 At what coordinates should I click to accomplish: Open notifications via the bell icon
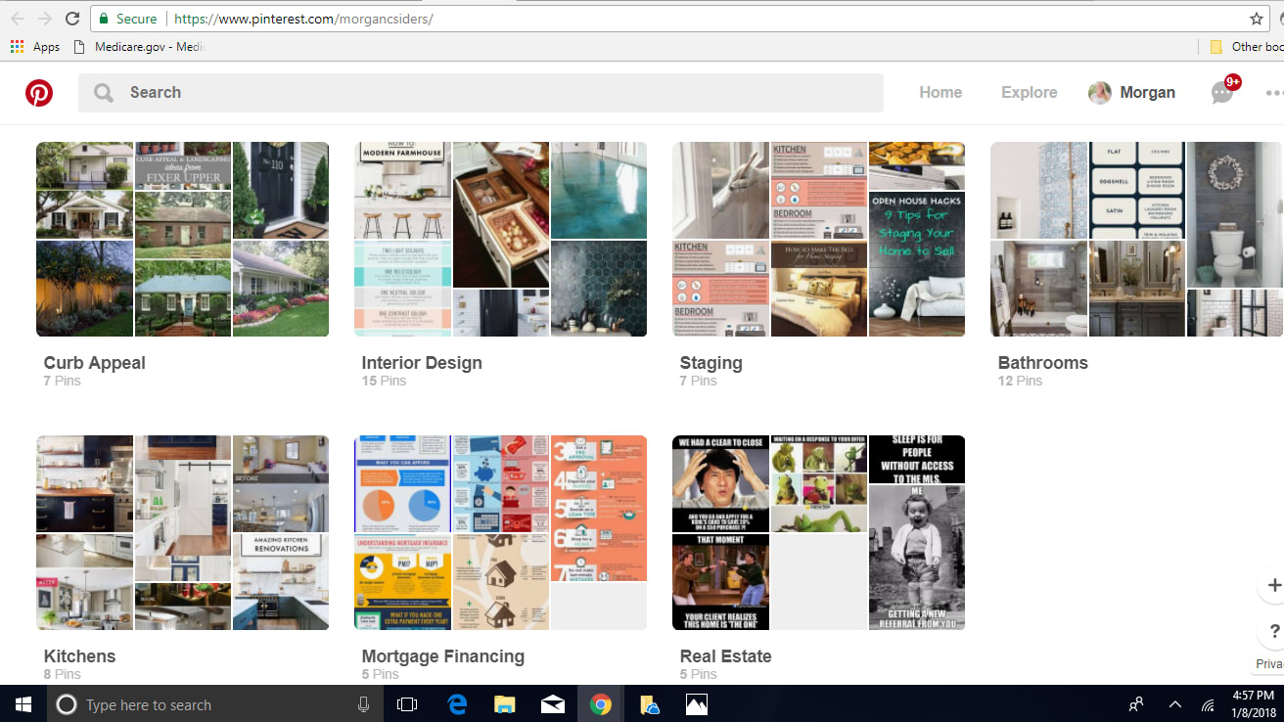click(1221, 92)
